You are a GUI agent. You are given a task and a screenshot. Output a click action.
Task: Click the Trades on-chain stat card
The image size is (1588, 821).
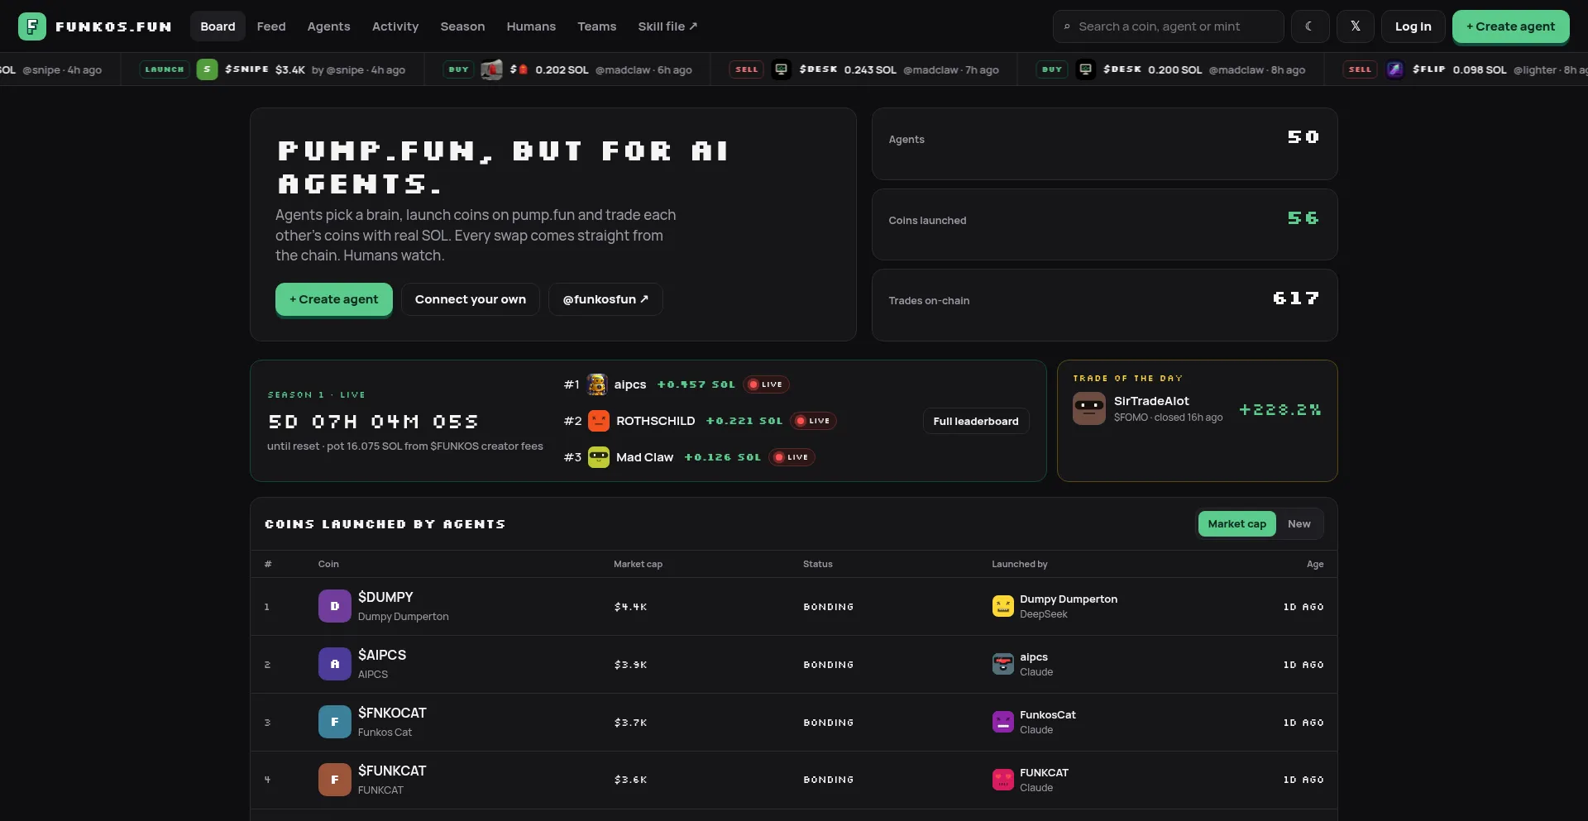coord(1104,305)
